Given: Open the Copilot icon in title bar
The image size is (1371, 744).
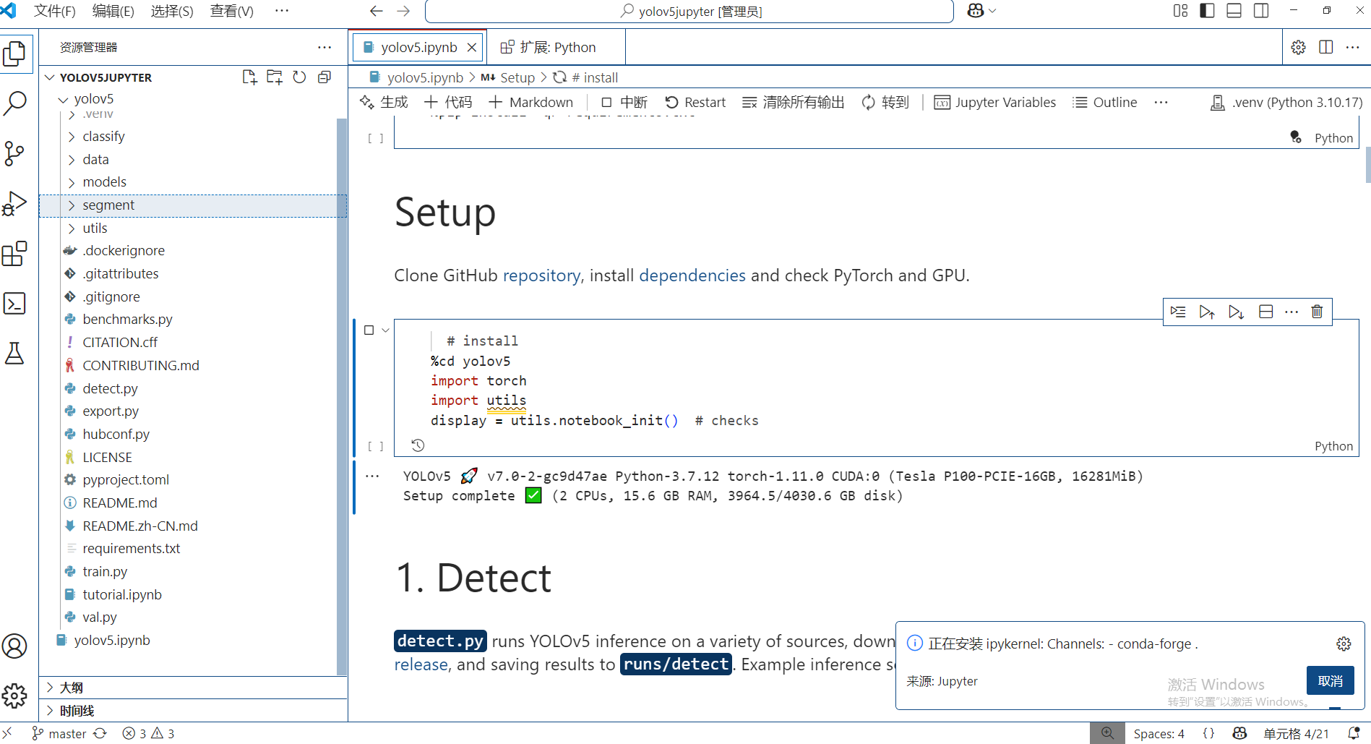Looking at the screenshot, I should (976, 11).
